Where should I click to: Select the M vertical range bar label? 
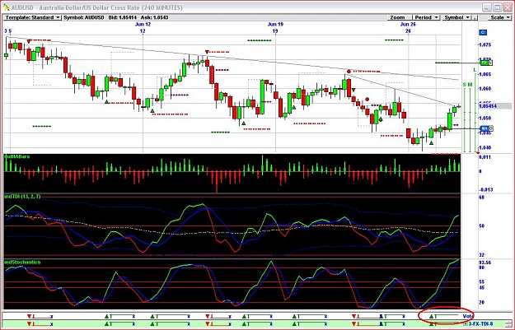pos(470,85)
